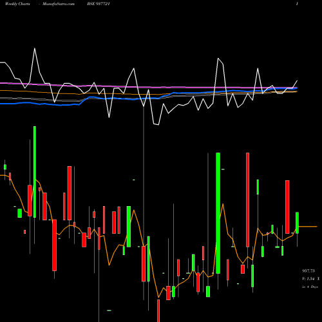Click the 'Weekly Charts' title text
The height and width of the screenshot is (322, 322).
pos(17,4)
